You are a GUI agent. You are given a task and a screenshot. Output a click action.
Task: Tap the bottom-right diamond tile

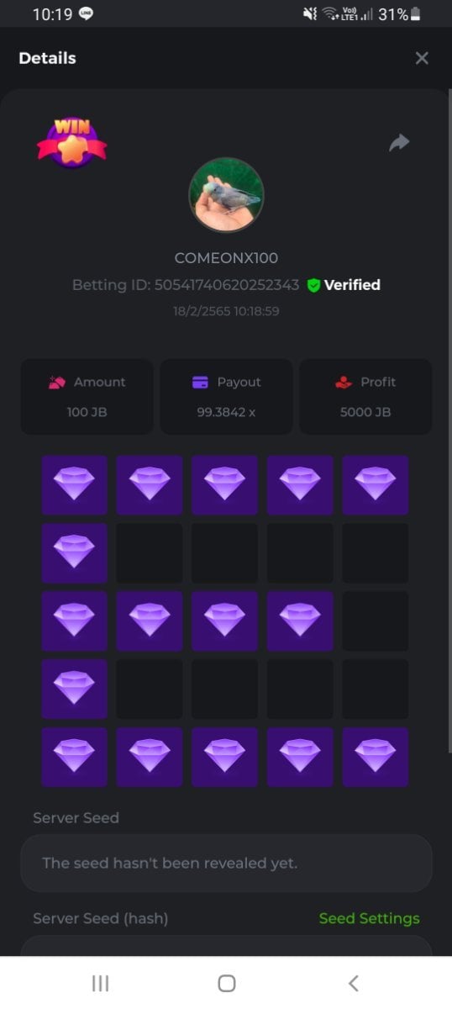[x=376, y=757]
